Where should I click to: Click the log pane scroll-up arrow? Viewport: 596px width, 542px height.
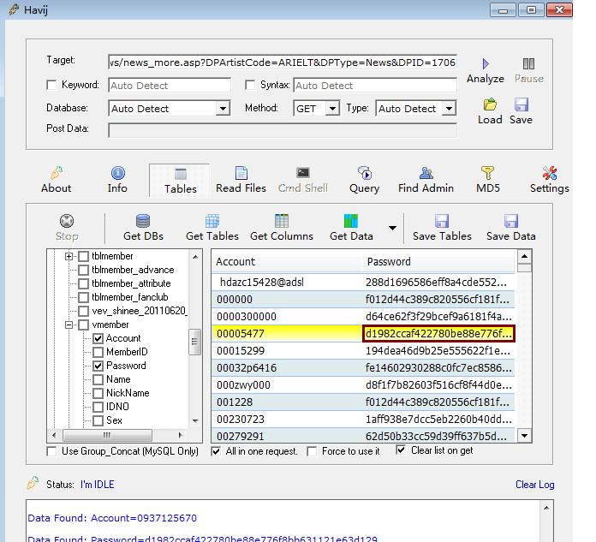[x=546, y=508]
